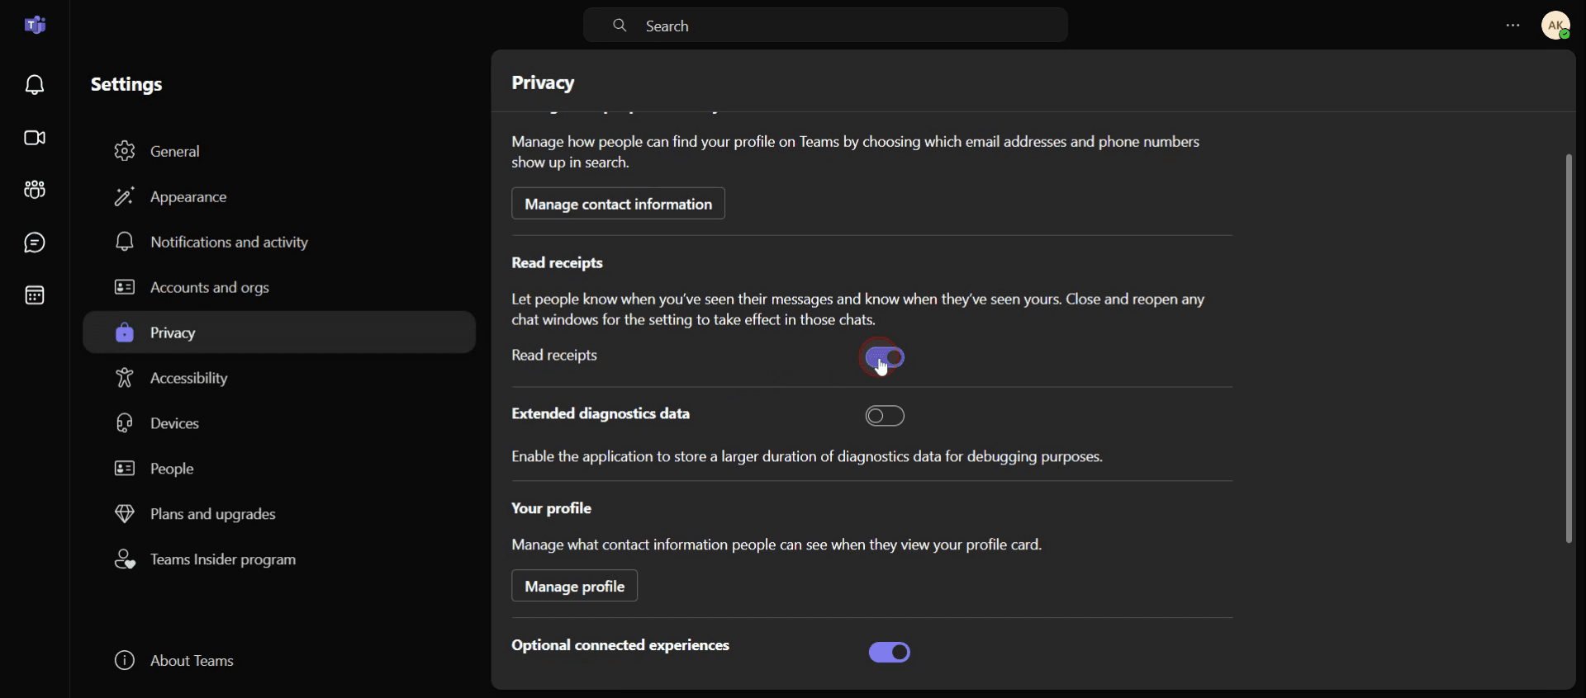1586x698 pixels.
Task: Toggle the Read receipts switch
Action: (885, 357)
